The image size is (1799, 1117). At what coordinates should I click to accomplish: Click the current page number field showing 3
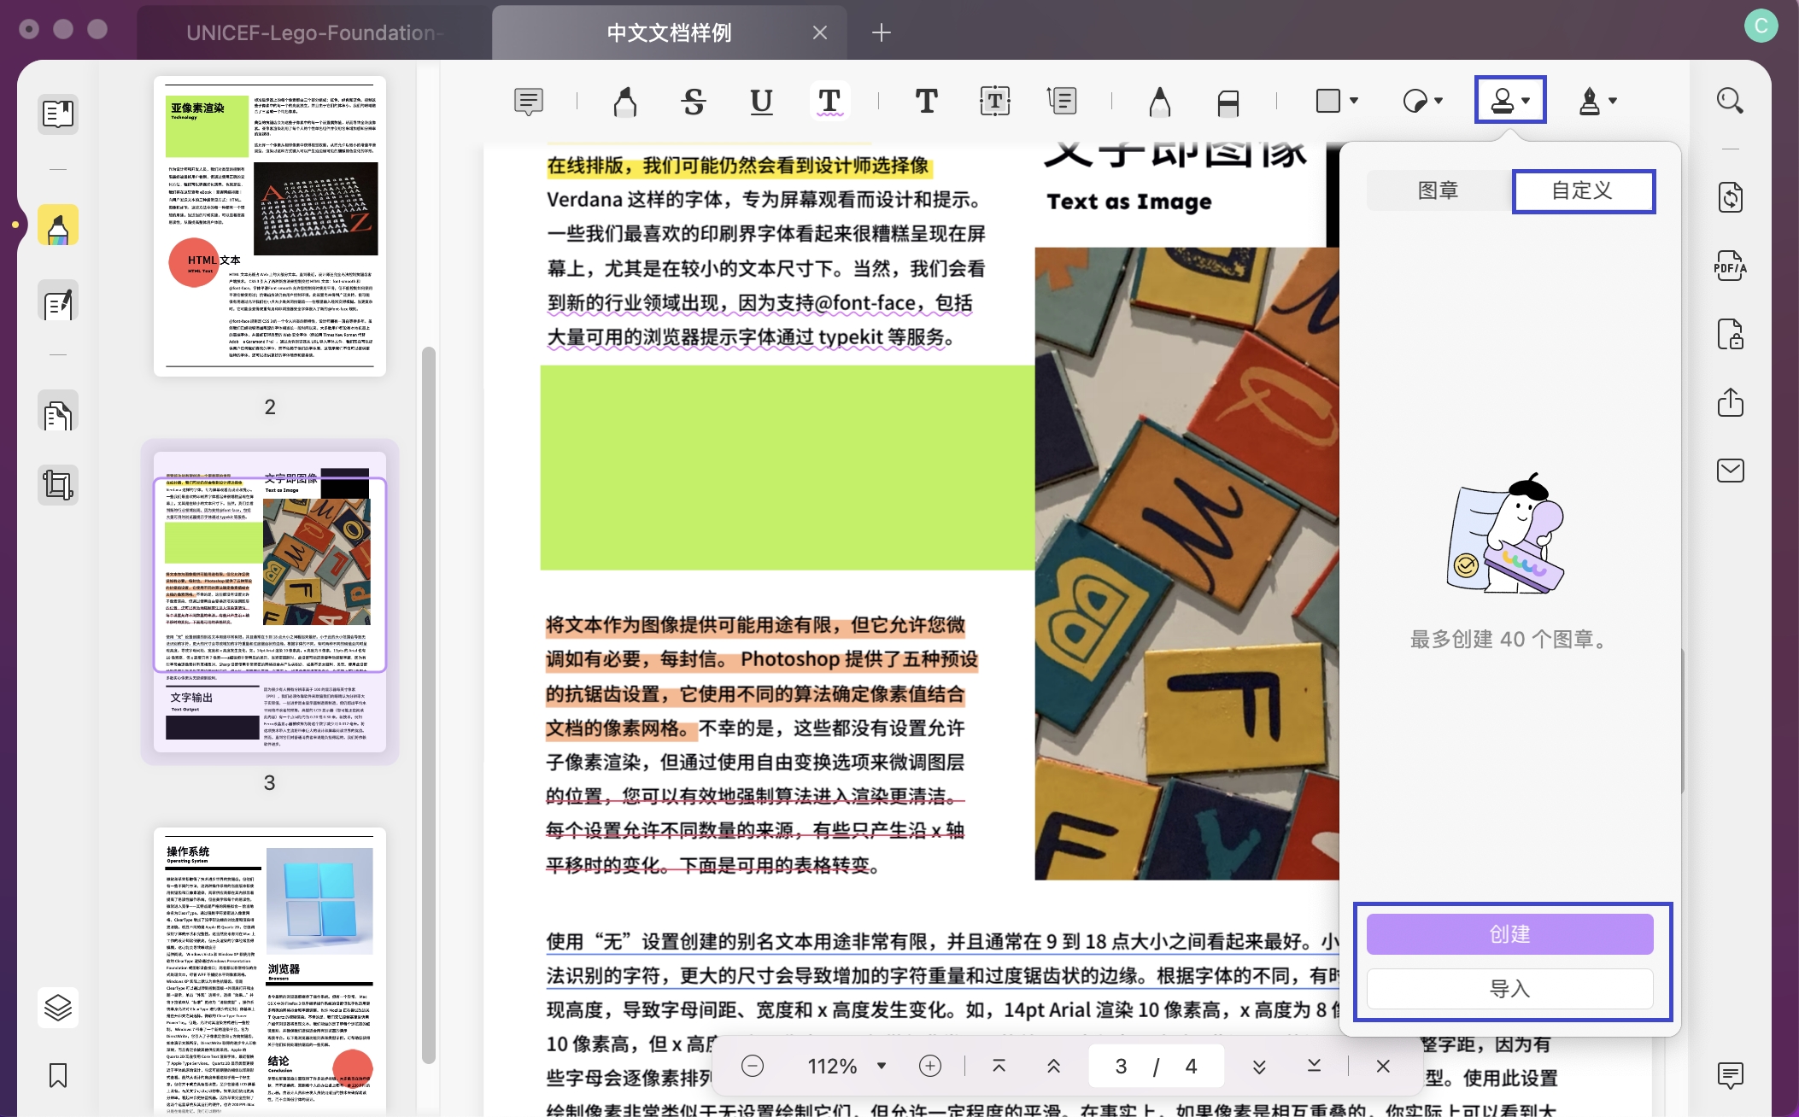click(x=1121, y=1066)
